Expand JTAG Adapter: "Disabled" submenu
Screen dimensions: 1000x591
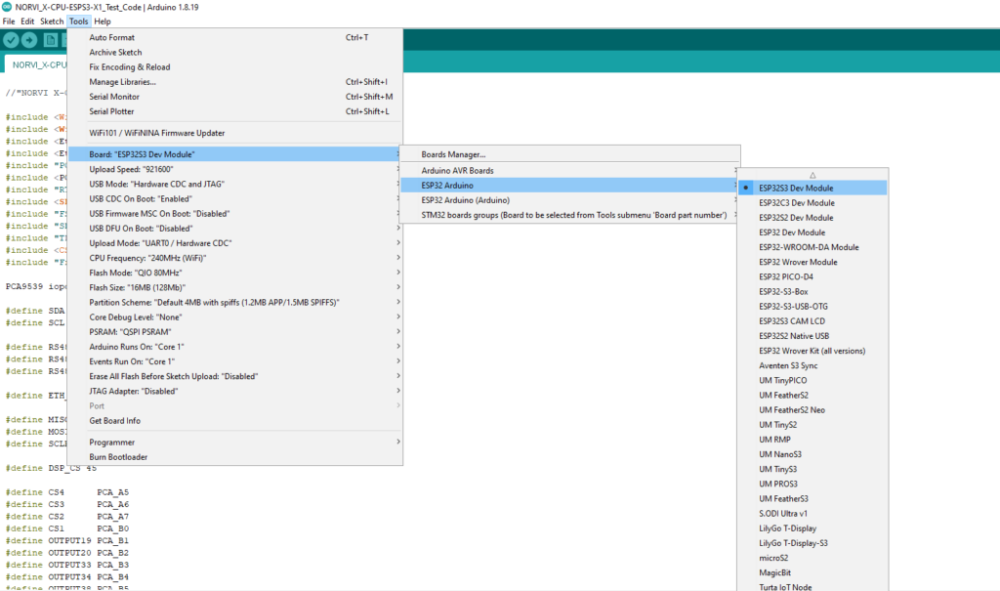click(x=234, y=391)
